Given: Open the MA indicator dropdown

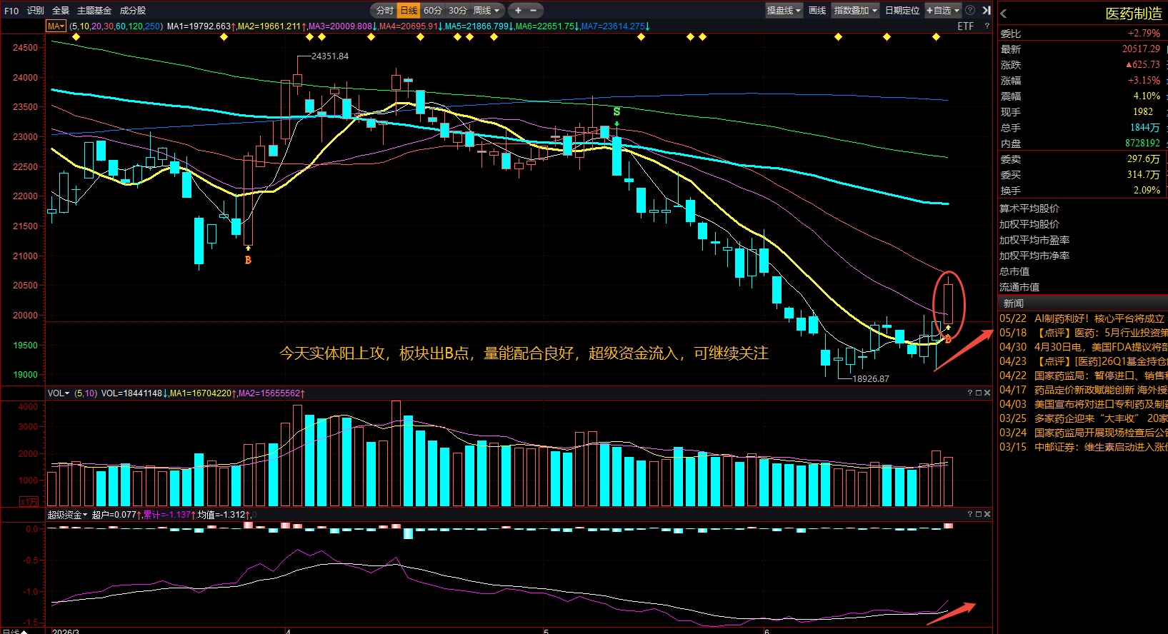Looking at the screenshot, I should coord(56,26).
